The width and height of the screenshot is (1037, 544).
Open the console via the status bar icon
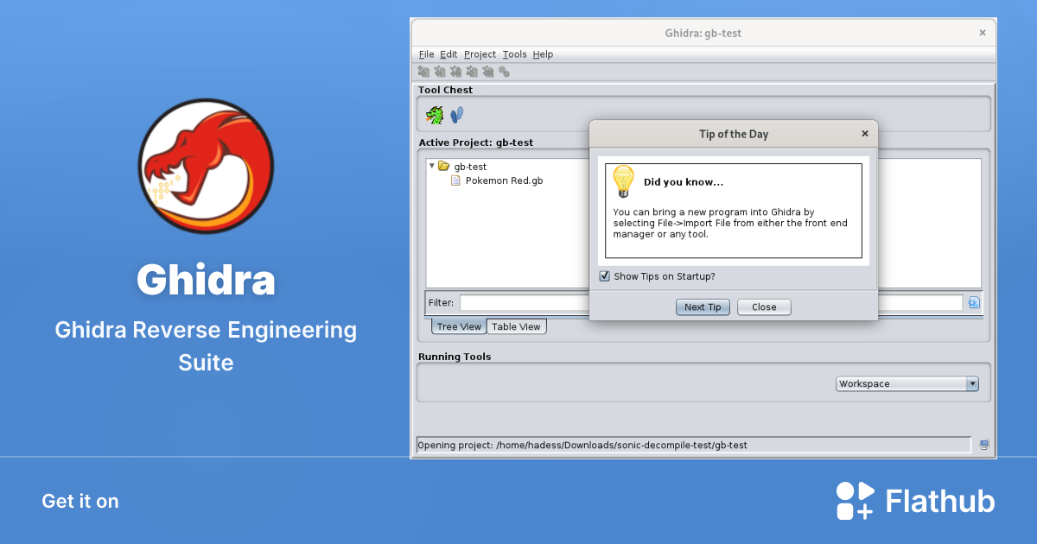click(x=983, y=445)
